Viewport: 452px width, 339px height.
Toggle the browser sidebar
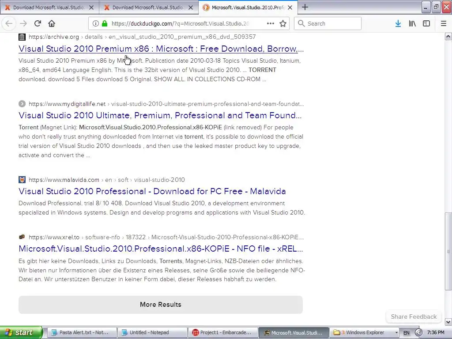(426, 24)
